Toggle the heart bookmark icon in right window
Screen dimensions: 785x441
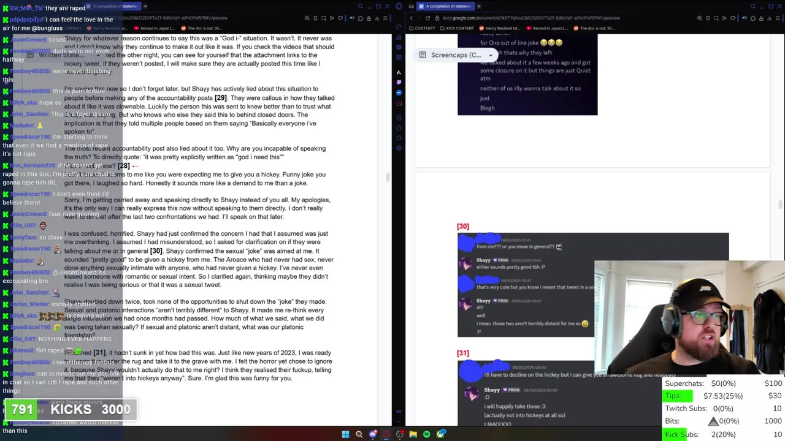pyautogui.click(x=732, y=18)
